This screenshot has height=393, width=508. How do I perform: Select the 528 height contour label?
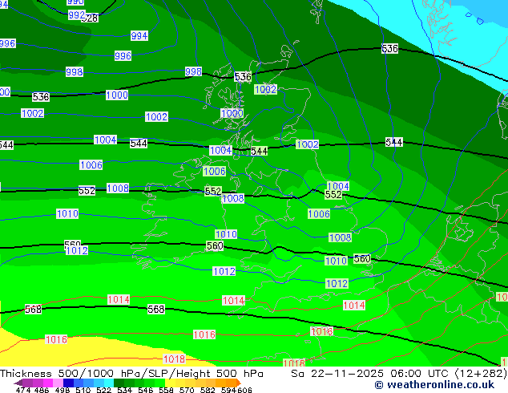pyautogui.click(x=90, y=18)
